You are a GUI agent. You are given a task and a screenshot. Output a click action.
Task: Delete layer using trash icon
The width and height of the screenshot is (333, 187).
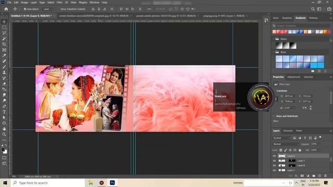coord(325,176)
